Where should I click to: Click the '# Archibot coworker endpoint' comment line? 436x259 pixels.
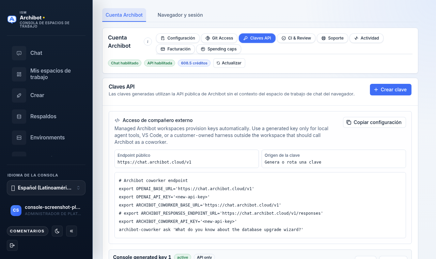coord(153,180)
